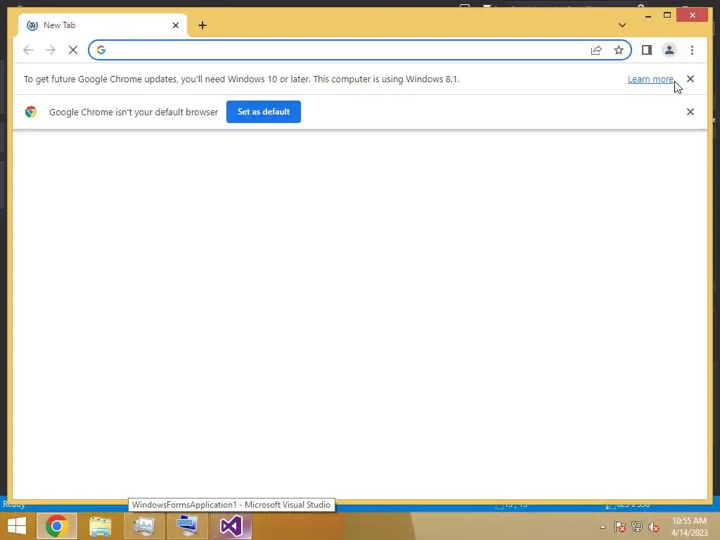
Task: Open the profile avatar menu
Action: 669,50
